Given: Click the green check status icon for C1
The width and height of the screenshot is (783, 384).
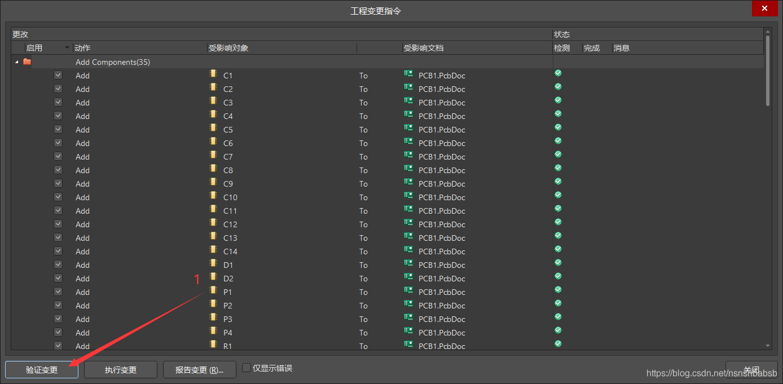Looking at the screenshot, I should 558,73.
